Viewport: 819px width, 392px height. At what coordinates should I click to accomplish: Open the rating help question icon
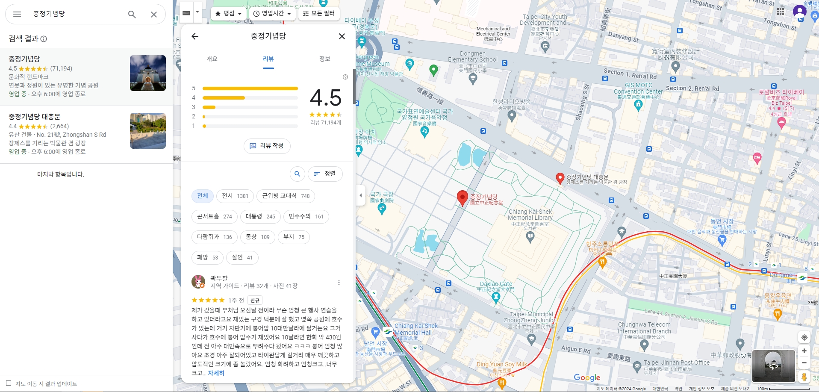coord(345,77)
